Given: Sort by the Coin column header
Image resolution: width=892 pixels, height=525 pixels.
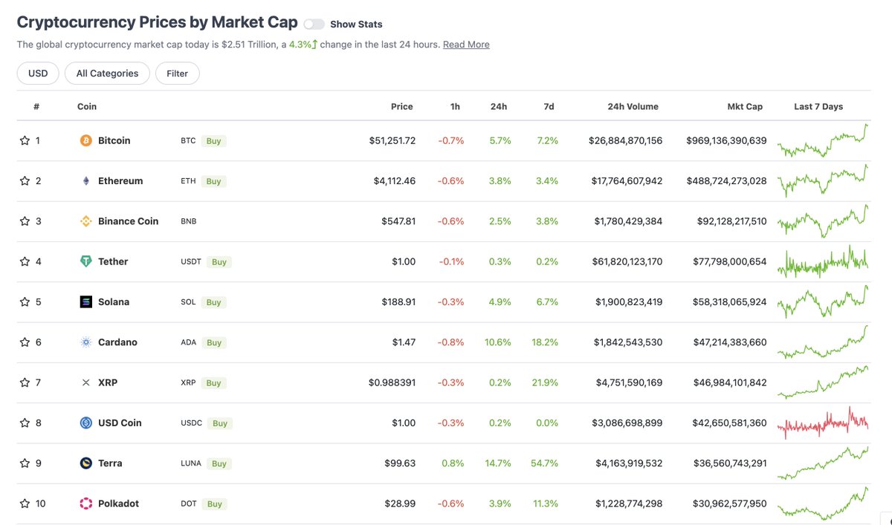Looking at the screenshot, I should pyautogui.click(x=87, y=106).
